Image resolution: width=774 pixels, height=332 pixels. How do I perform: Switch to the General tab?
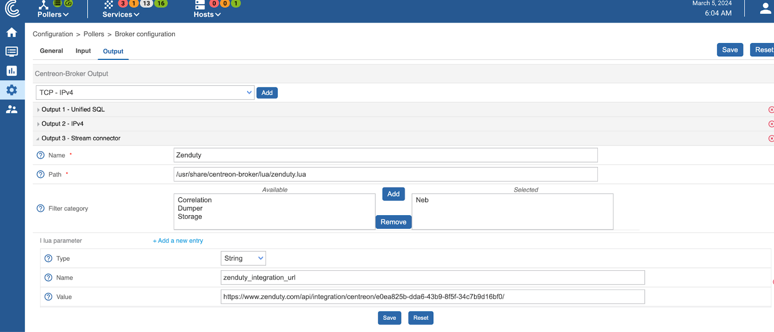tap(51, 51)
